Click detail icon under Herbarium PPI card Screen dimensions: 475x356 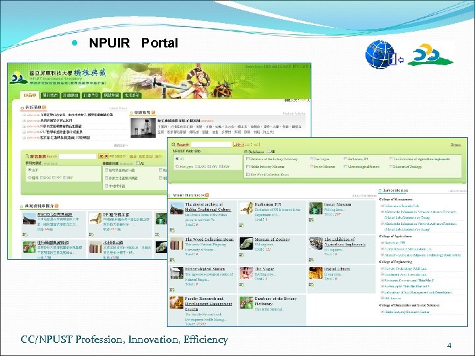[x=241, y=225]
